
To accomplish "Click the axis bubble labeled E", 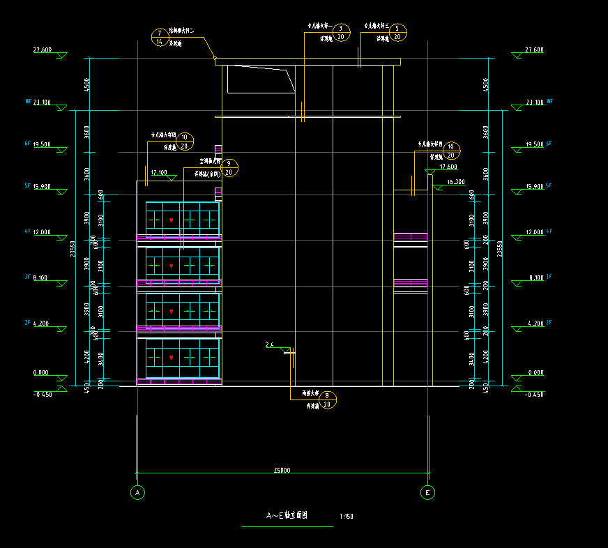I will pyautogui.click(x=427, y=492).
